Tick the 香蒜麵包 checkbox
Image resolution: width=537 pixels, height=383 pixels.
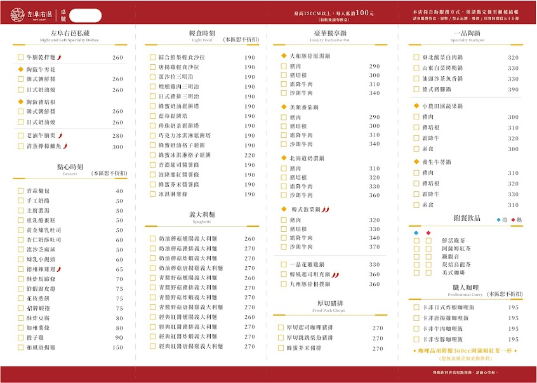(x=20, y=191)
